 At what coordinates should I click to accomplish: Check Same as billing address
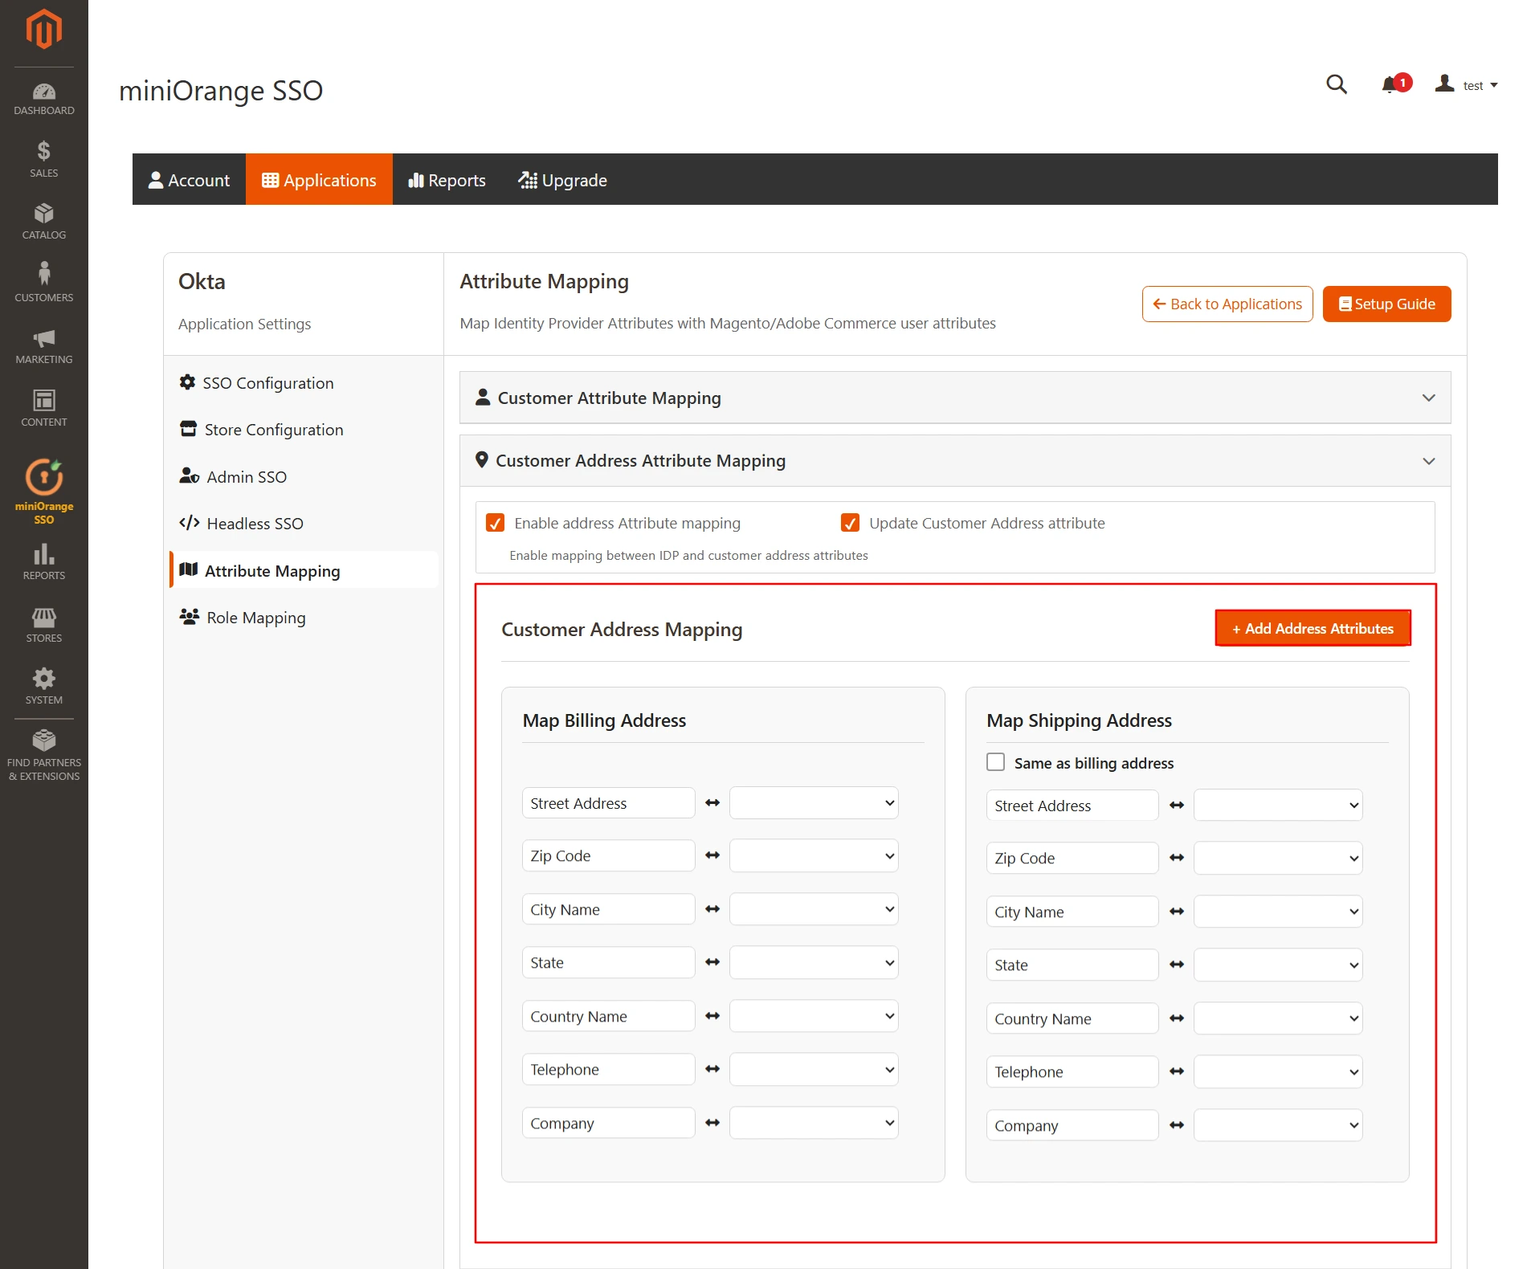click(995, 762)
